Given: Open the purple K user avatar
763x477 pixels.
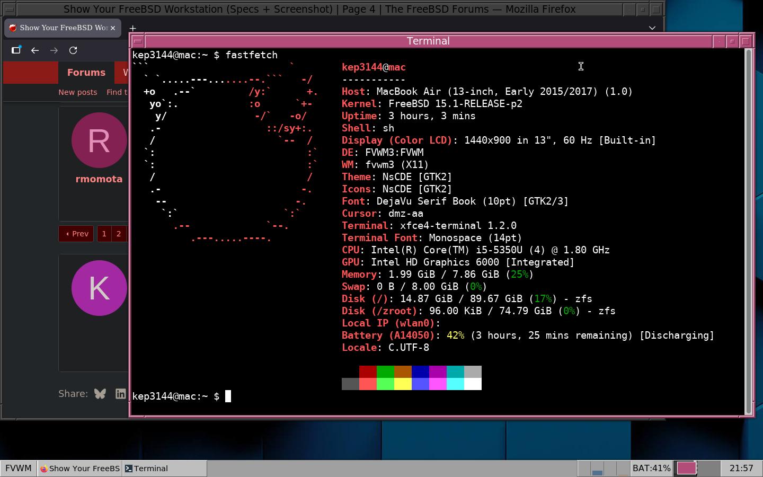Looking at the screenshot, I should click(99, 288).
